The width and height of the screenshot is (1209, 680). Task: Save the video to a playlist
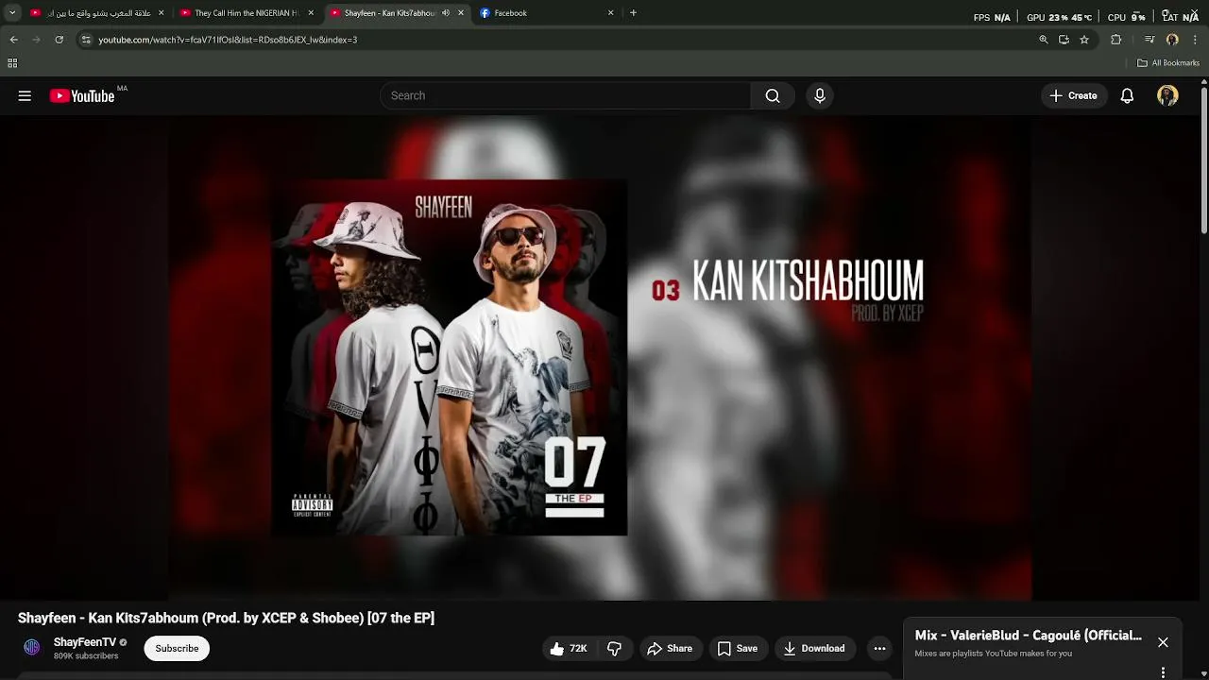pos(737,648)
